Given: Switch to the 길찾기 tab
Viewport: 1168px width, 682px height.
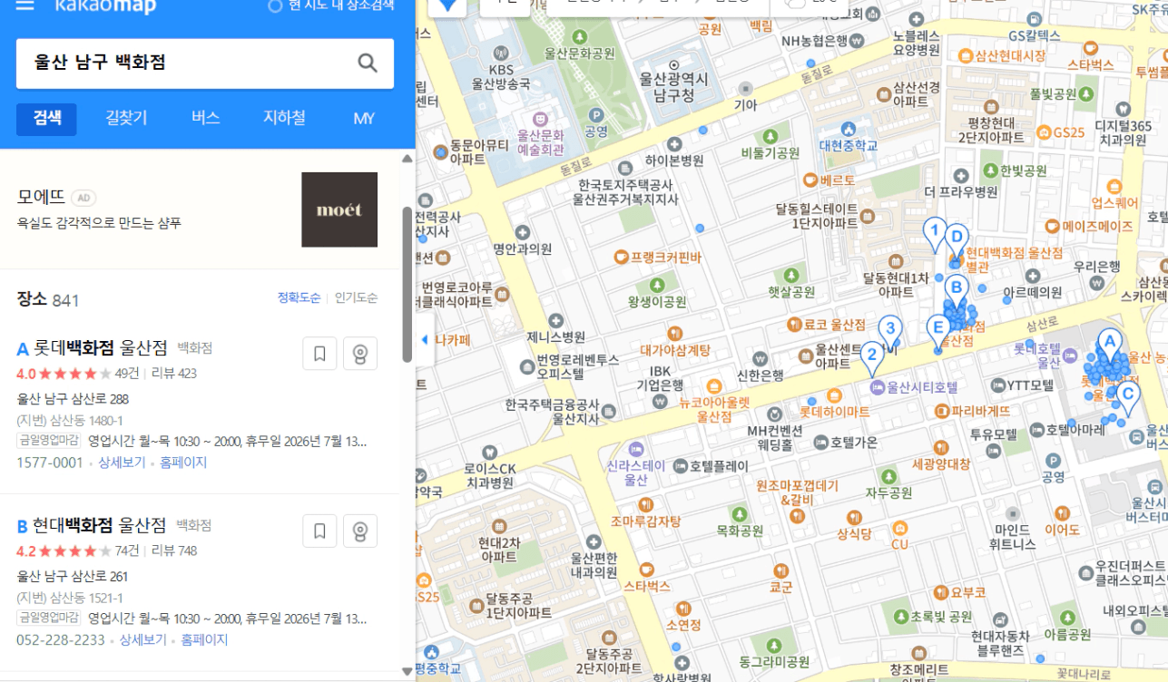Looking at the screenshot, I should pos(126,118).
